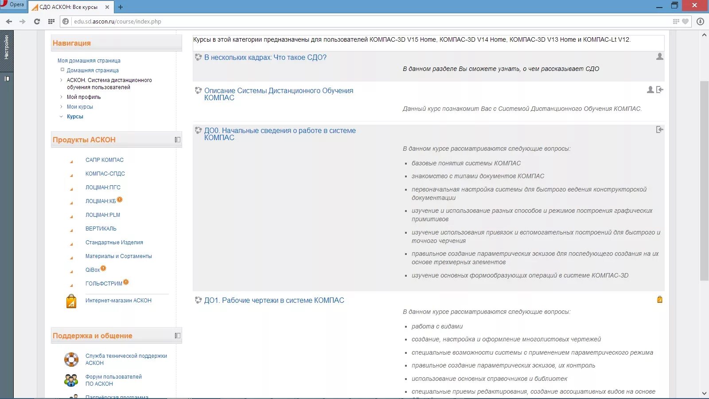Click course icon beside ДО1 title

pos(198,300)
